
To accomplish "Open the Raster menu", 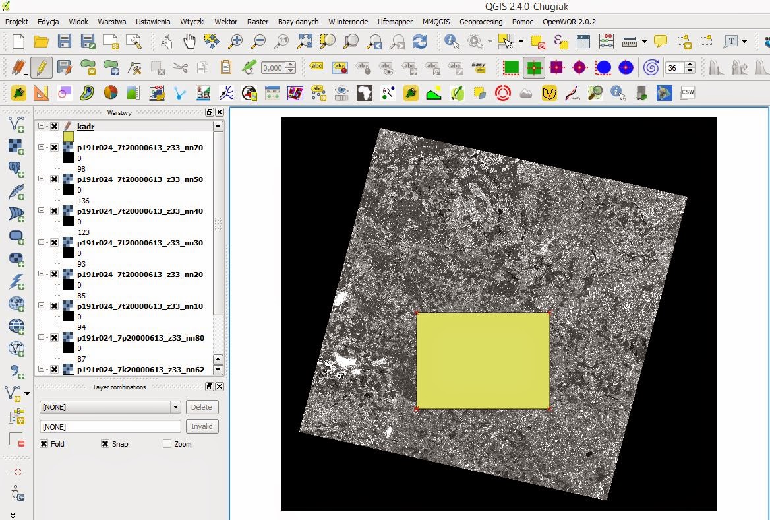I will point(258,22).
